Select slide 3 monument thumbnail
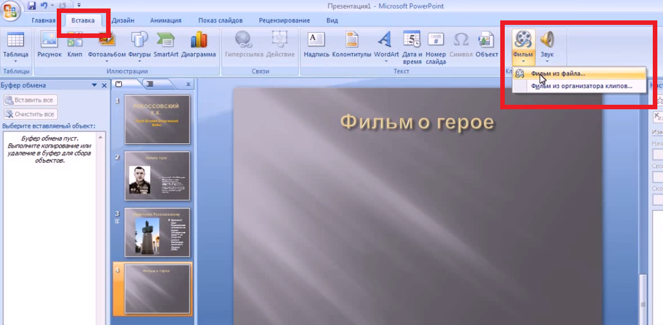This screenshot has height=325, width=663. 157,232
